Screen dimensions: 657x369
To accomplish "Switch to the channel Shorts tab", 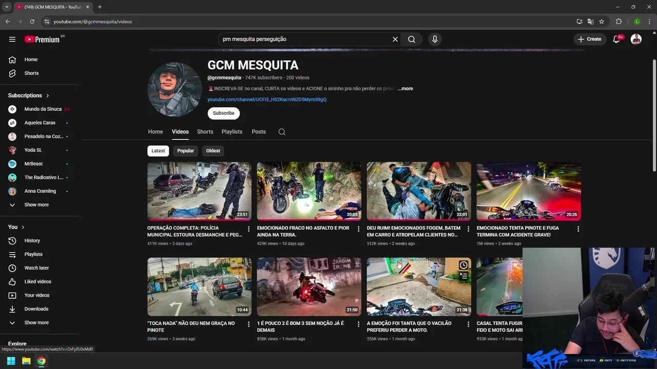I will 205,132.
